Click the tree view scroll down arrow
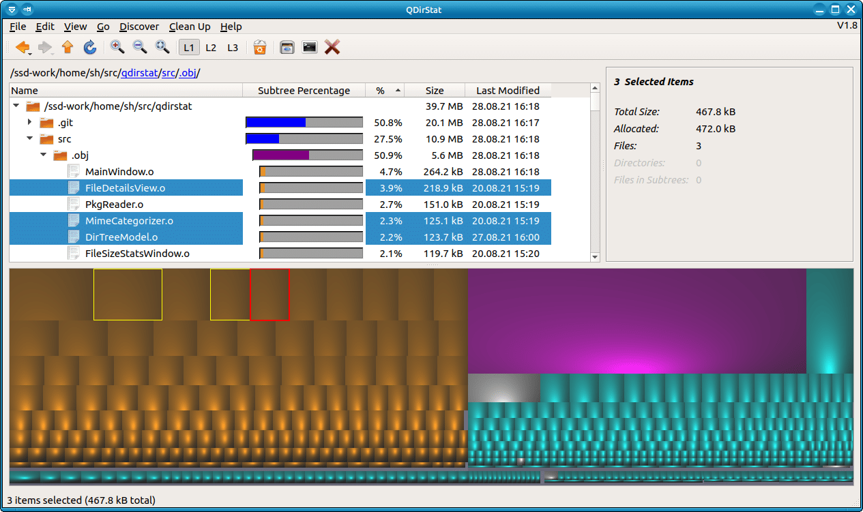 pos(595,257)
